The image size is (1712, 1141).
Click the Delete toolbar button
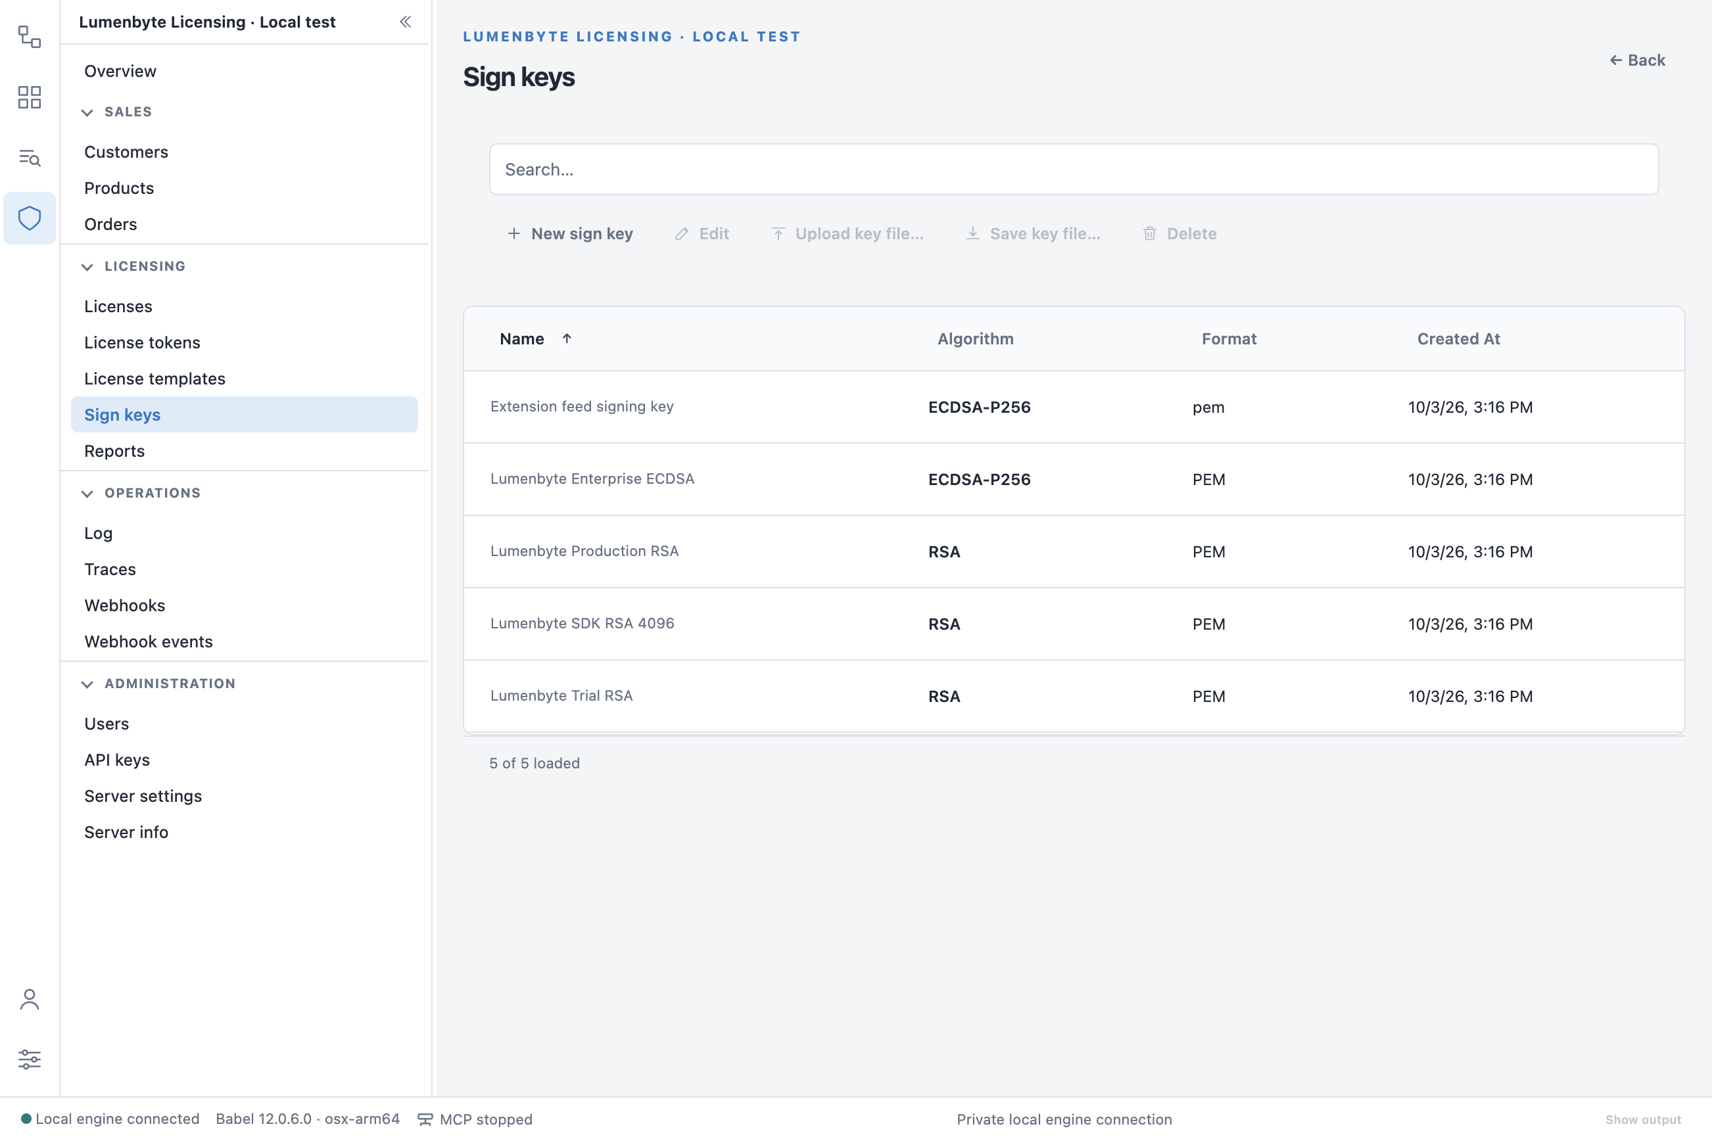point(1179,233)
